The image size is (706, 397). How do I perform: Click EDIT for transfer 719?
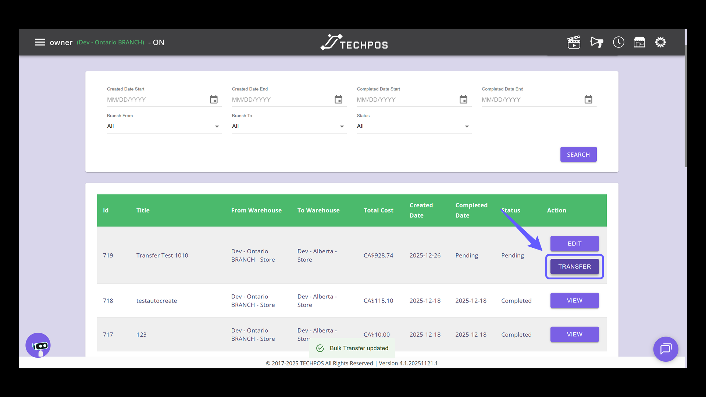point(574,244)
